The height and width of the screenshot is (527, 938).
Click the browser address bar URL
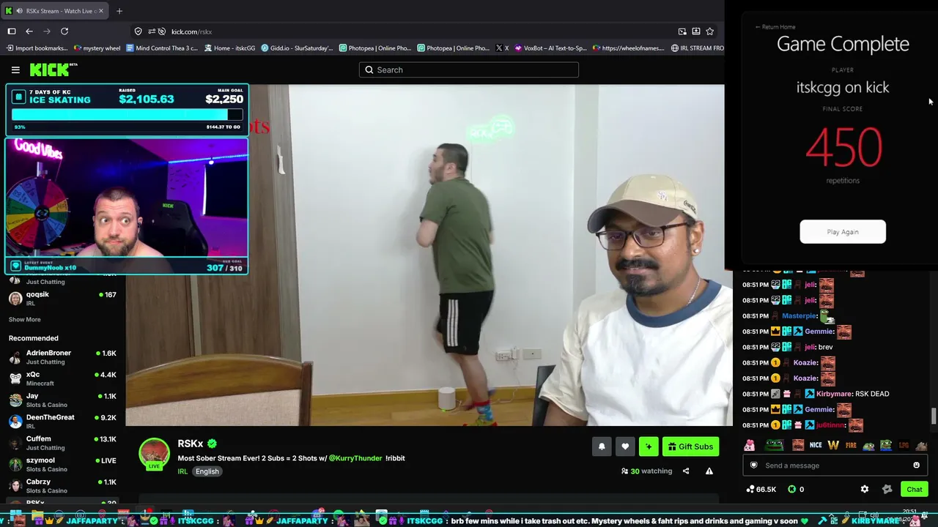[191, 31]
